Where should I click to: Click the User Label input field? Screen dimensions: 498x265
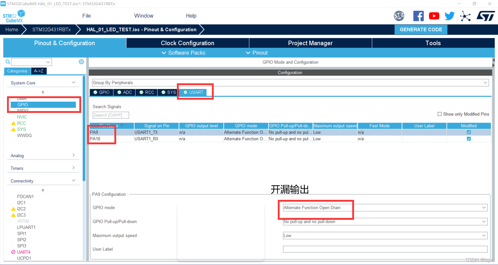(x=385, y=249)
